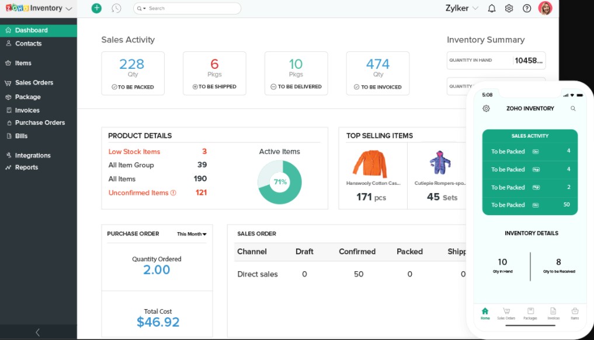Click the Quantity In Hand summary box
The height and width of the screenshot is (340, 594).
496,61
